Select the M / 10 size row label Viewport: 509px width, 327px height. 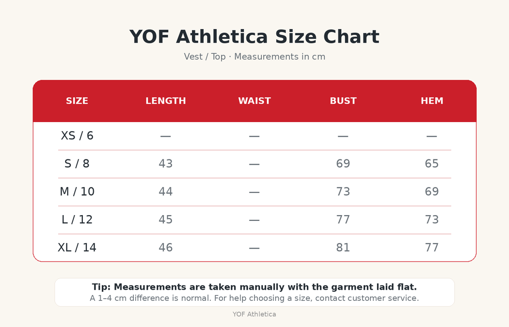[x=77, y=191]
